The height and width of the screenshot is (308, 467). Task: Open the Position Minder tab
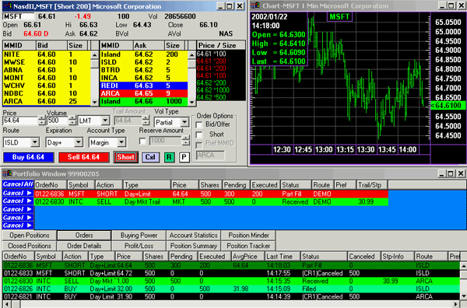(248, 236)
